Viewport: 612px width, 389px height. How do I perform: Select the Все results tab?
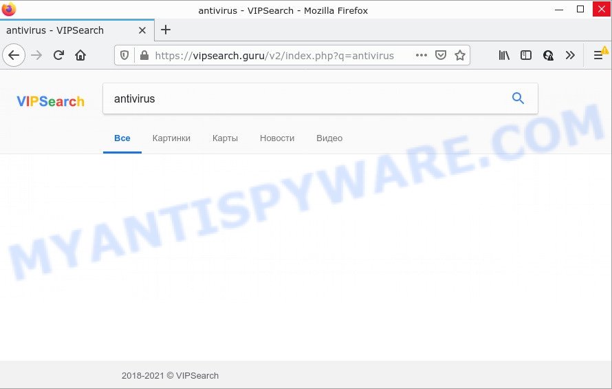(122, 138)
